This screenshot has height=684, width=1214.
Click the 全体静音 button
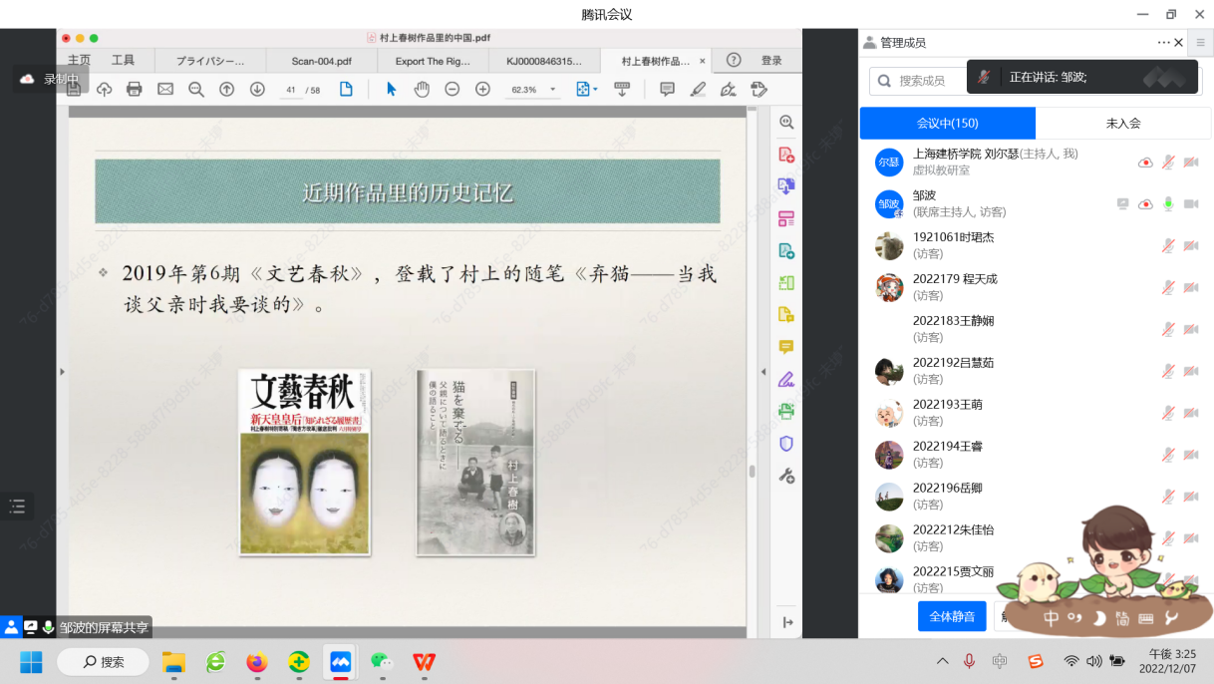tap(951, 616)
